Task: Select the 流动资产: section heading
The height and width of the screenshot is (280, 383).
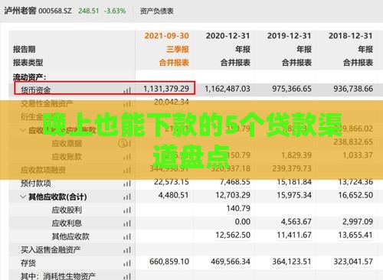Action: pyautogui.click(x=30, y=77)
